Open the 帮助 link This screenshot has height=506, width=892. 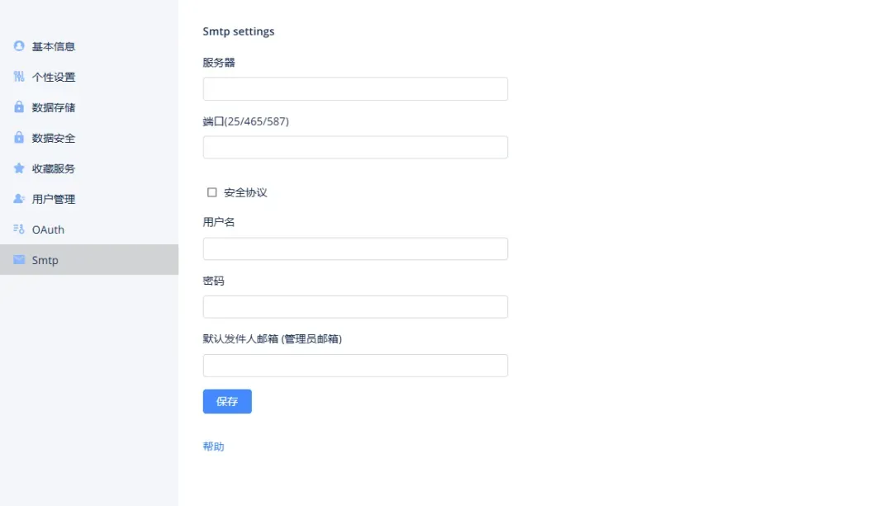click(x=213, y=447)
